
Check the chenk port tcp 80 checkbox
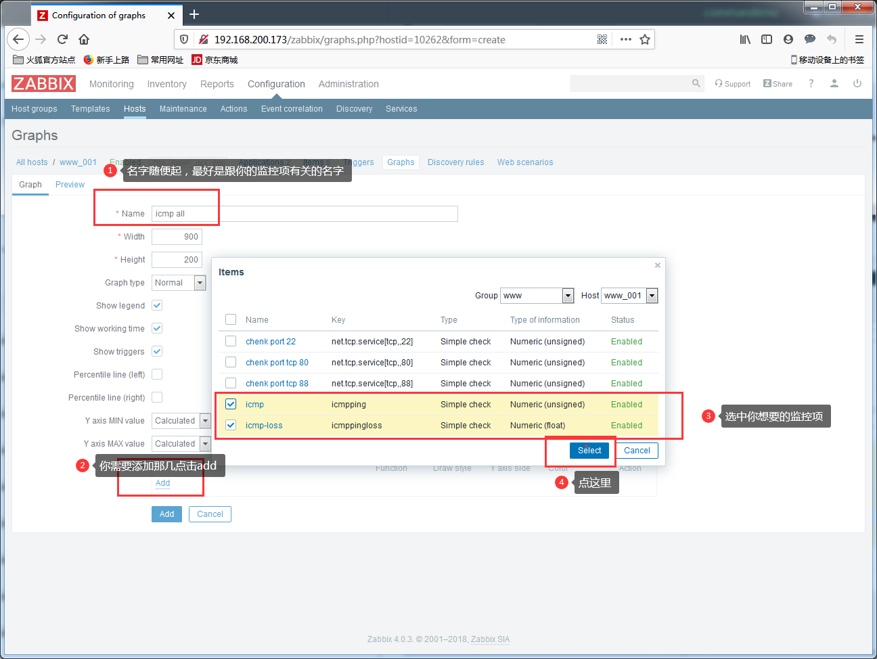[x=231, y=362]
